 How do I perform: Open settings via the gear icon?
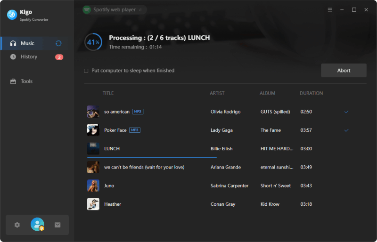pyautogui.click(x=17, y=225)
